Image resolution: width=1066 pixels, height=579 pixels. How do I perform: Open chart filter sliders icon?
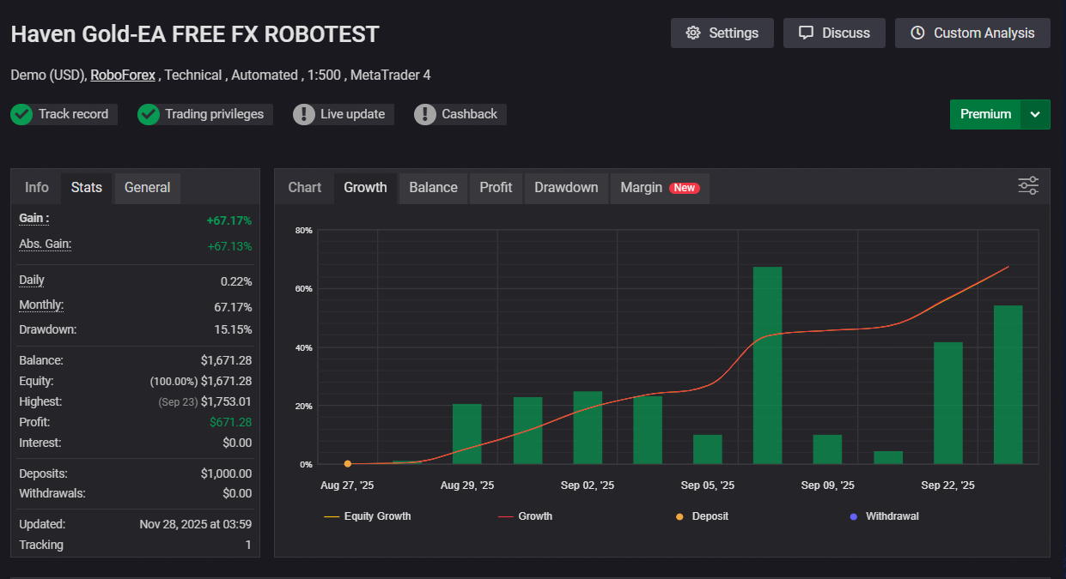(x=1028, y=185)
